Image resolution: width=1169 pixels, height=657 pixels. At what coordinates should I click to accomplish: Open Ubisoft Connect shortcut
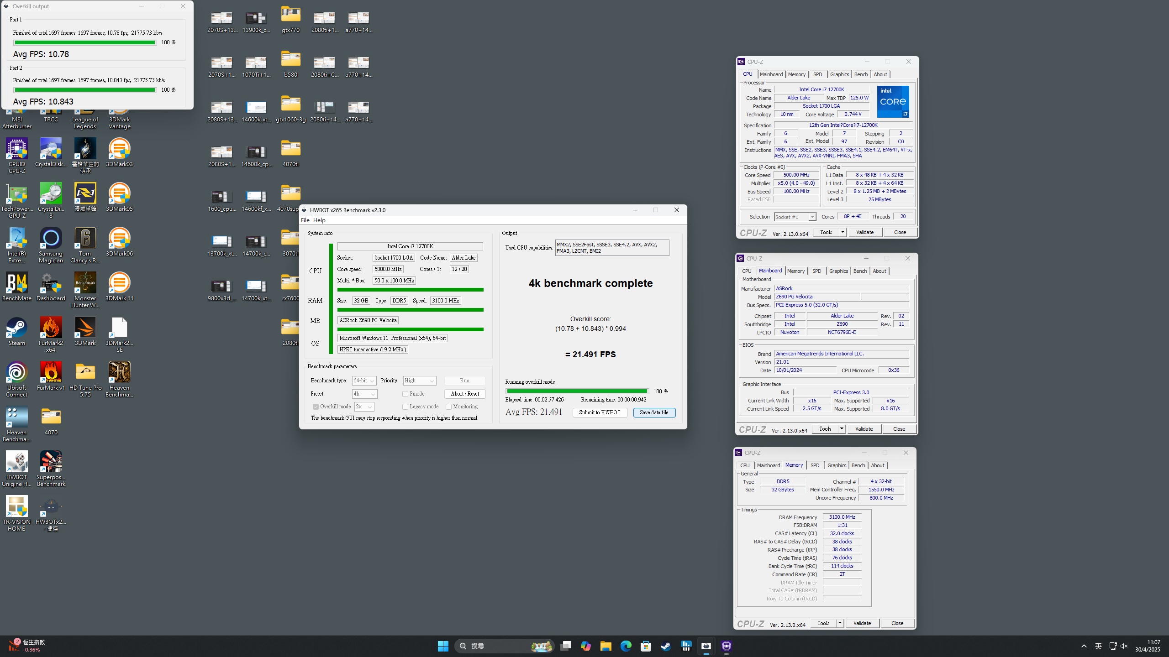[17, 379]
